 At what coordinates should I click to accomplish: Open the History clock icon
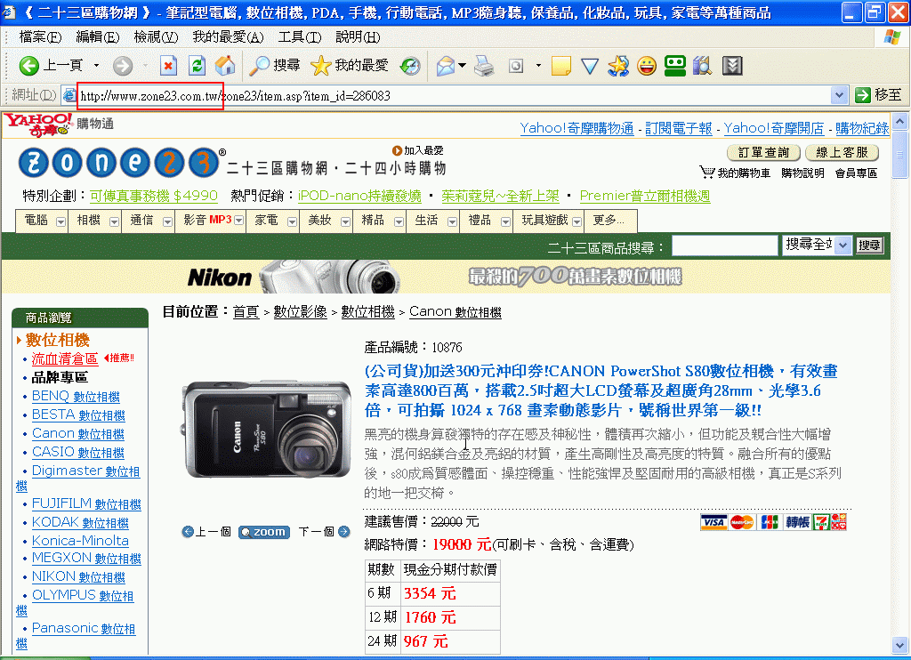(410, 66)
